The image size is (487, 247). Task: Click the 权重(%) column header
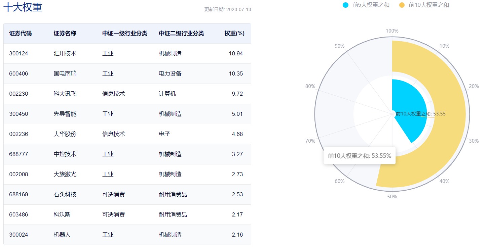click(x=234, y=34)
